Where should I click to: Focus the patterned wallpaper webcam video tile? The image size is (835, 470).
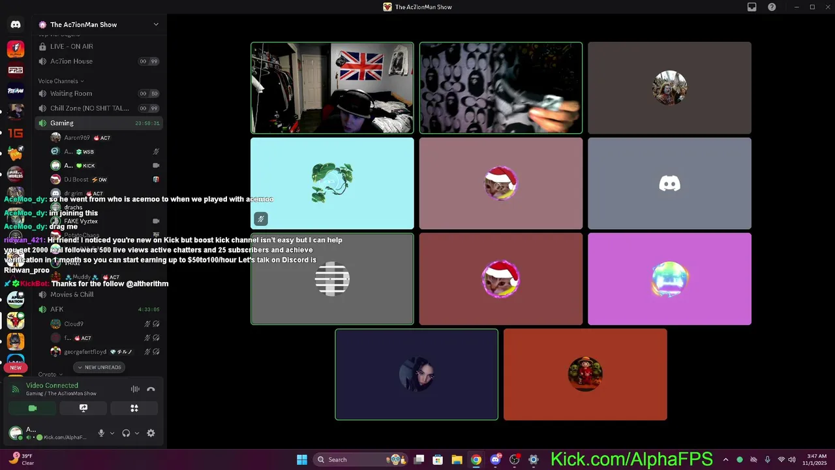501,88
